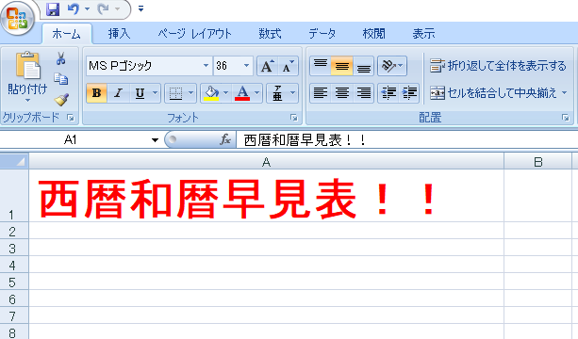Click the paste clipboard icon
The image size is (578, 339).
coord(28,65)
